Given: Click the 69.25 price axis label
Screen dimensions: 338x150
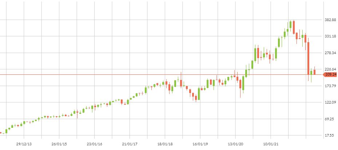Looking at the screenshot, I should 330,119.
